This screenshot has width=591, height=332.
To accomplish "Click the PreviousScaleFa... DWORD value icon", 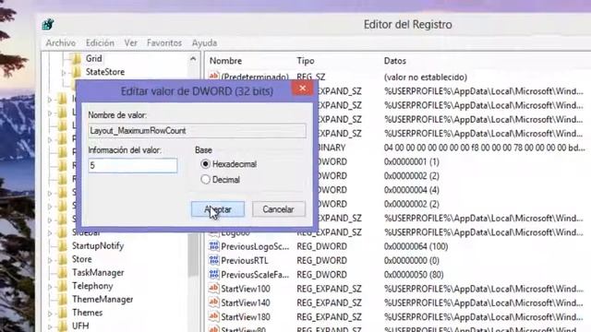I will click(x=213, y=275).
